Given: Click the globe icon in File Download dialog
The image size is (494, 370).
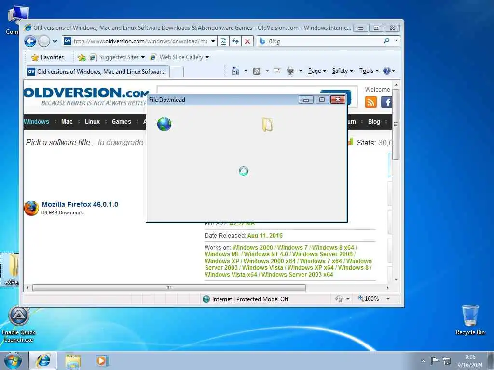Looking at the screenshot, I should click(x=164, y=124).
